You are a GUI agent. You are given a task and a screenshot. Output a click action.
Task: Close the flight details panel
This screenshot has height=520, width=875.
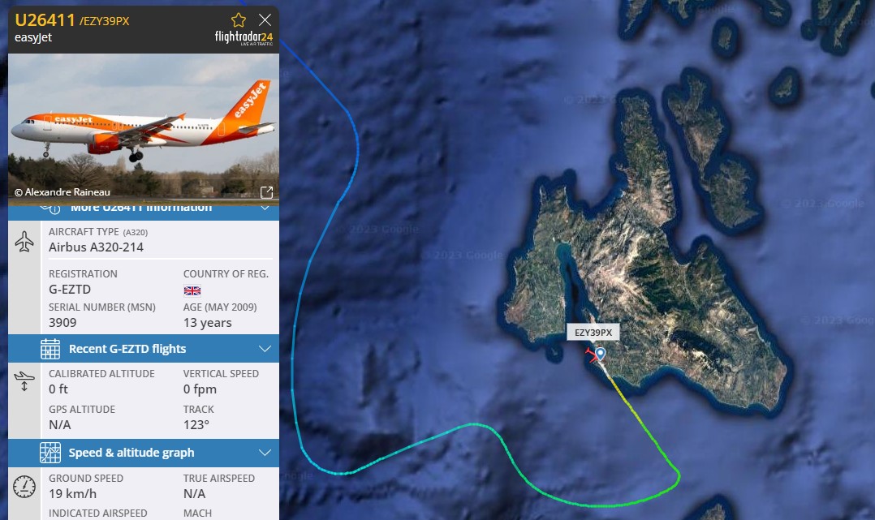pos(265,20)
